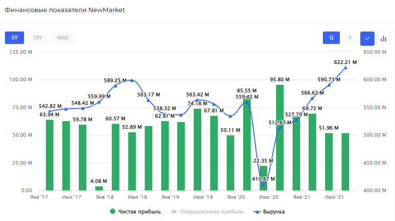
Task: Click the Финансовые показатели NewMarket title
Action: click(65, 10)
